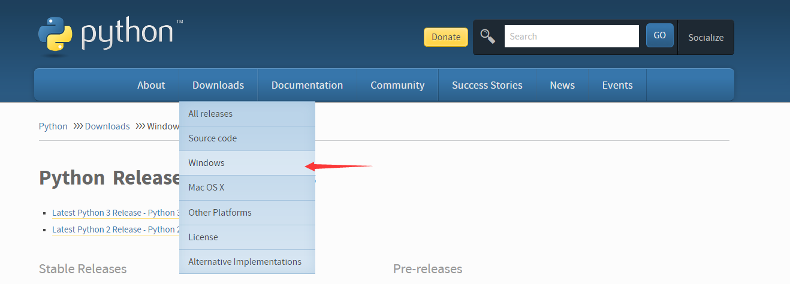Focus the Search input field
This screenshot has height=284, width=790.
(572, 37)
